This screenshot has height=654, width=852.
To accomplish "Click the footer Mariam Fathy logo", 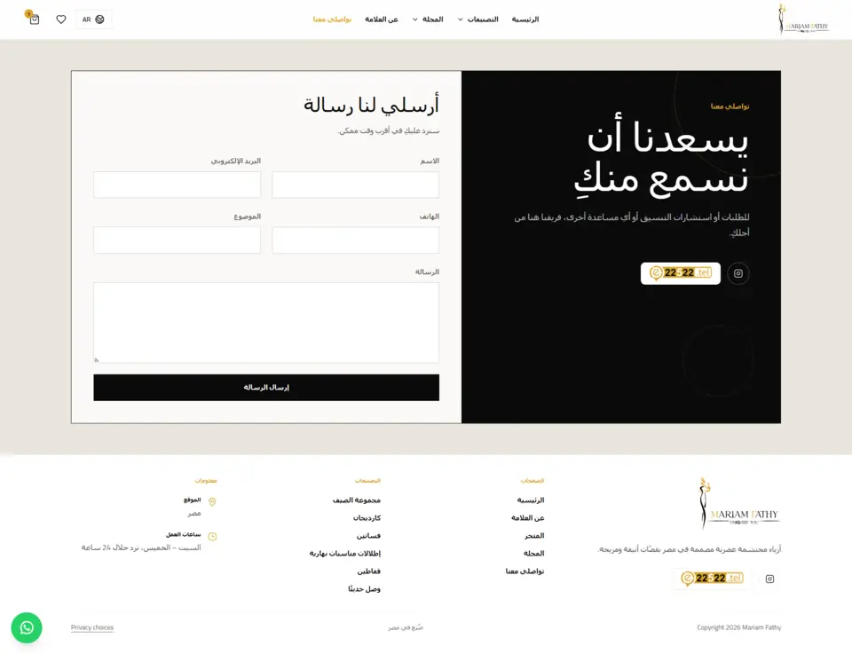I will 739,503.
